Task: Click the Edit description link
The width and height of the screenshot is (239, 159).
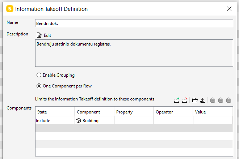Action: [x=47, y=35]
